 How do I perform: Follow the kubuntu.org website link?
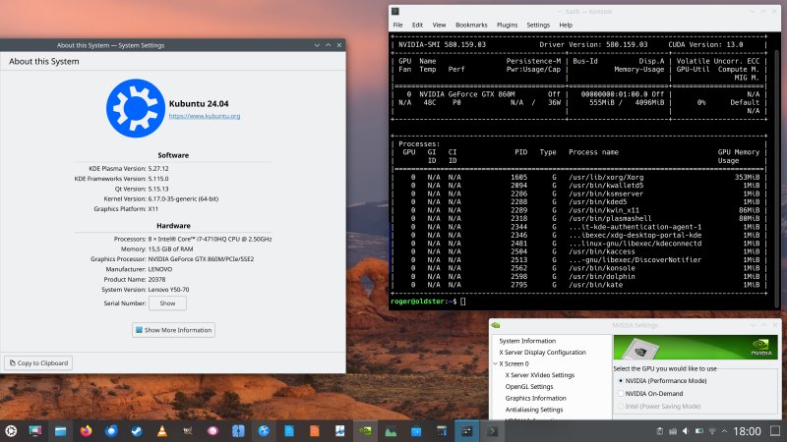[205, 116]
